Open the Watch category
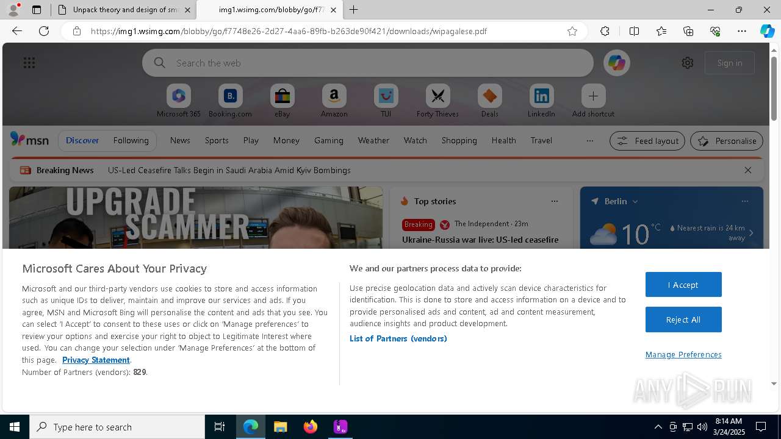781x439 pixels. (x=416, y=140)
